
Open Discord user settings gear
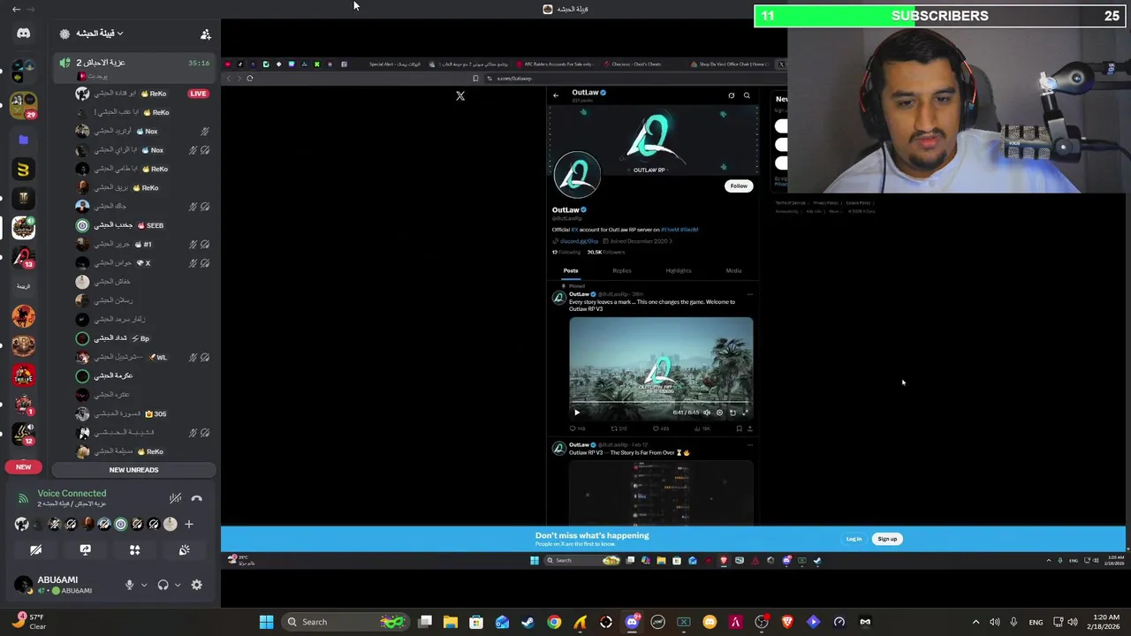click(196, 585)
